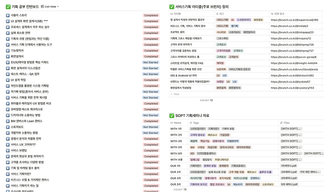Click the checkmark emoji on SOPT 기획세미나 자료 heading

pyautogui.click(x=171, y=115)
